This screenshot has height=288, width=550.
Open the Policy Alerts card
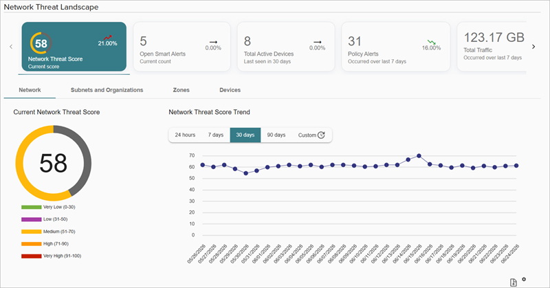(396, 47)
